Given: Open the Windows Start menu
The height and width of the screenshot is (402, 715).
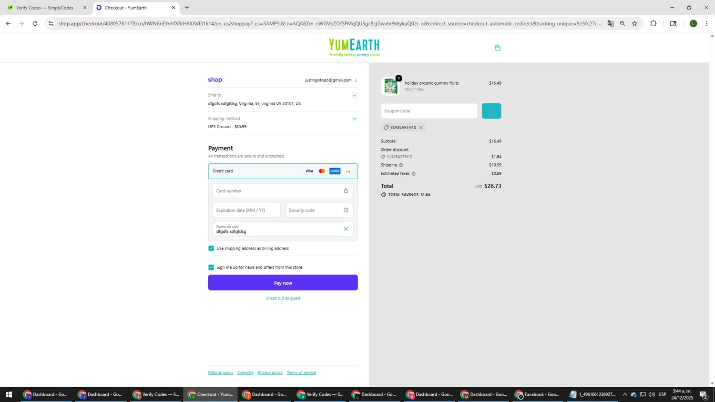Looking at the screenshot, I should (8, 394).
